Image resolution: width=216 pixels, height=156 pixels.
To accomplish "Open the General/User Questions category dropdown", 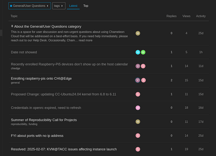I will click(30, 6).
